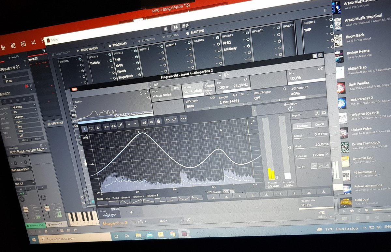The width and height of the screenshot is (391, 252).
Task: Choose the arc curve segment tool
Action: pyautogui.click(x=114, y=126)
